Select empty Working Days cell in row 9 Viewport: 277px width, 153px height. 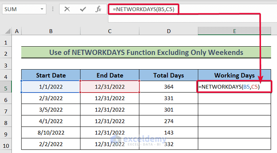click(x=234, y=132)
